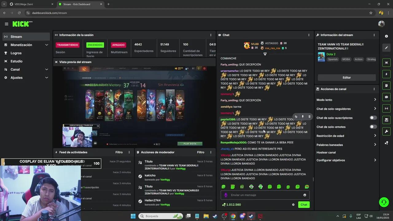
Task: Pin the hovered pepito1398 message
Action: click(x=302, y=117)
